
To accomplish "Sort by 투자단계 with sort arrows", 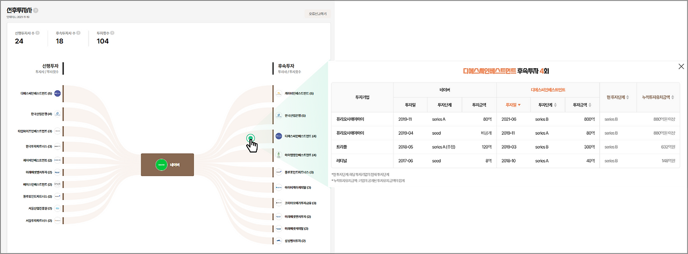I will click(x=548, y=105).
